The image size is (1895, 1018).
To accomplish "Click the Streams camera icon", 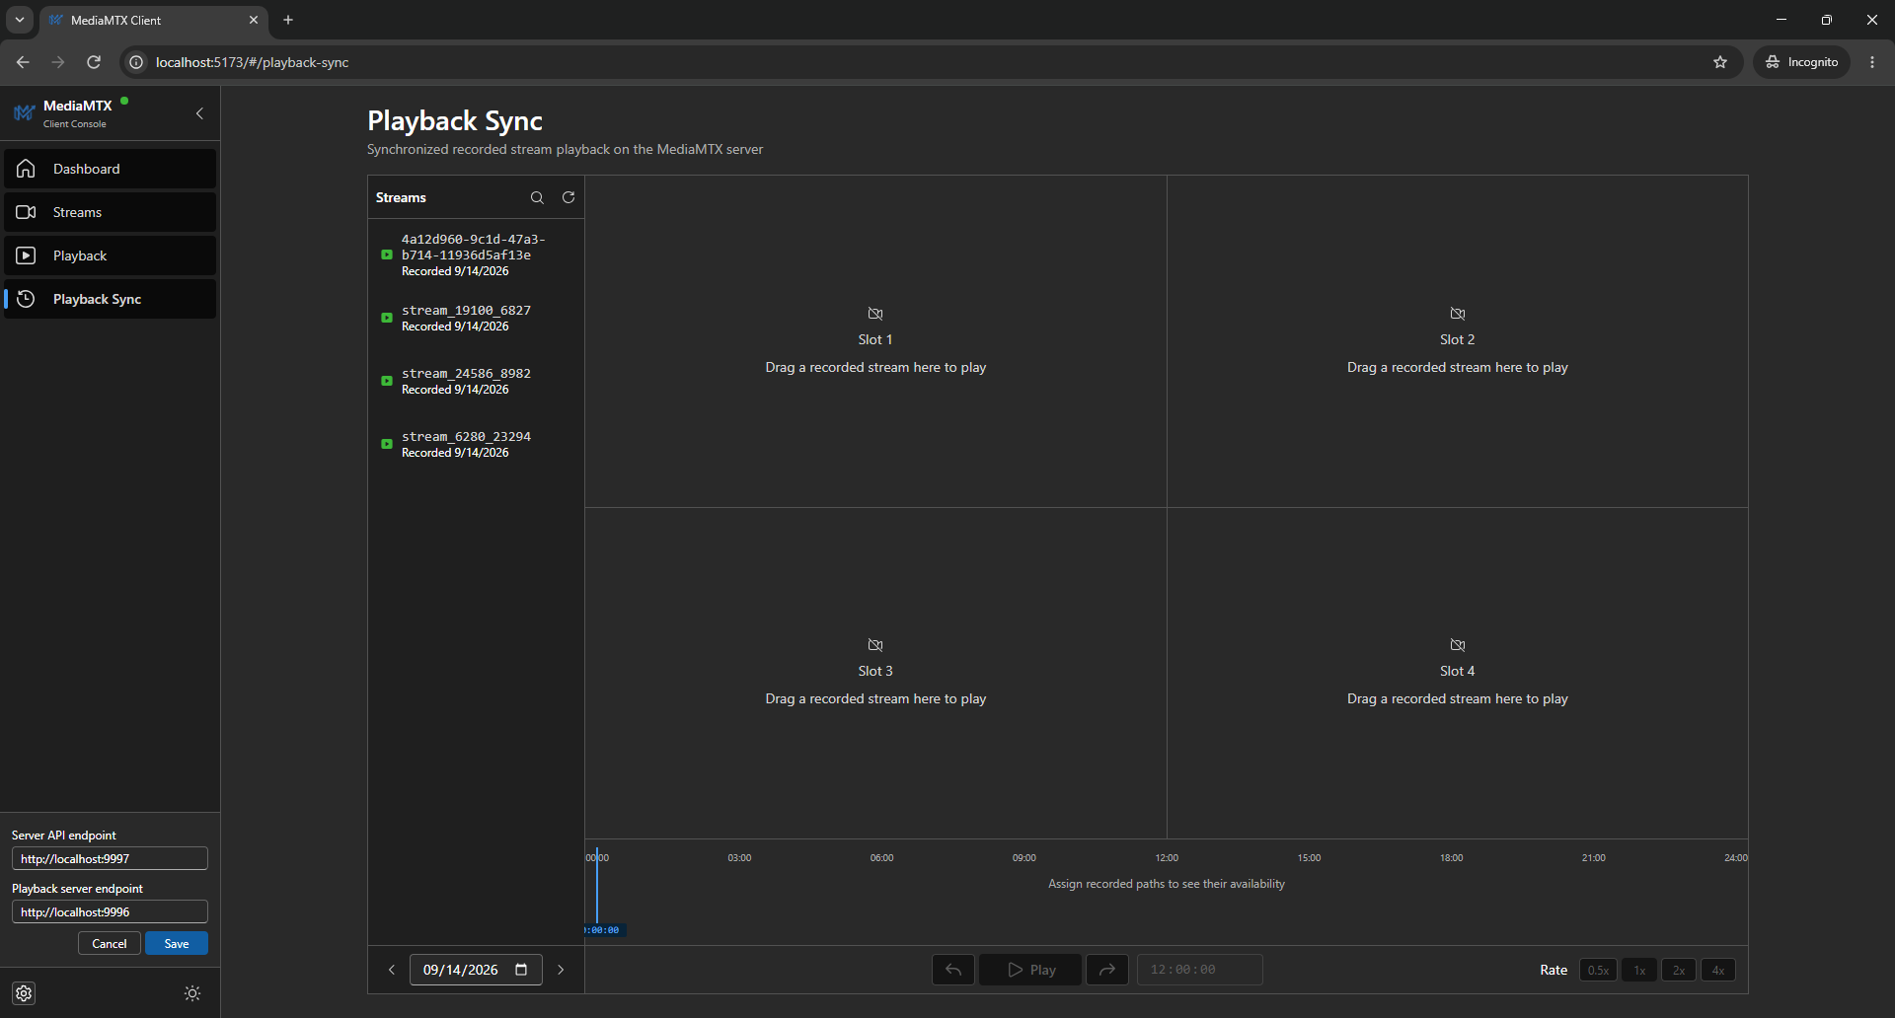I will tap(27, 212).
